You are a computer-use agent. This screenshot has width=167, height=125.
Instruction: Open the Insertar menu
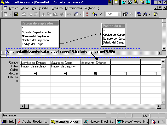[x=44, y=8]
